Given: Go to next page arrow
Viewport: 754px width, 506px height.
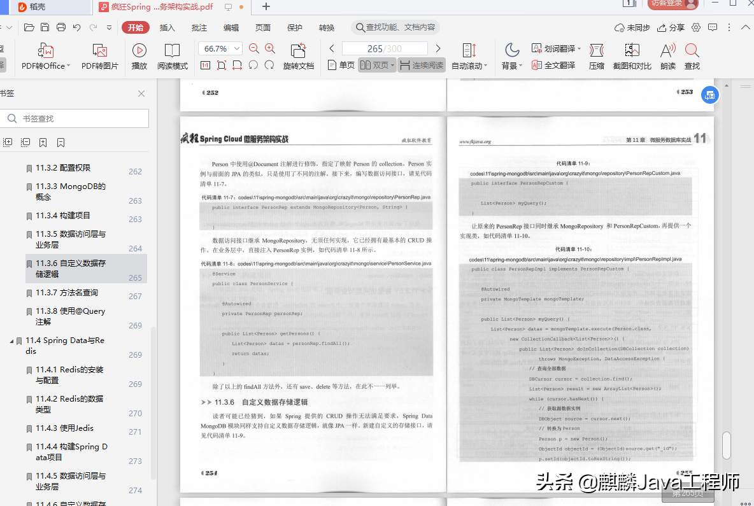Looking at the screenshot, I should tap(438, 48).
